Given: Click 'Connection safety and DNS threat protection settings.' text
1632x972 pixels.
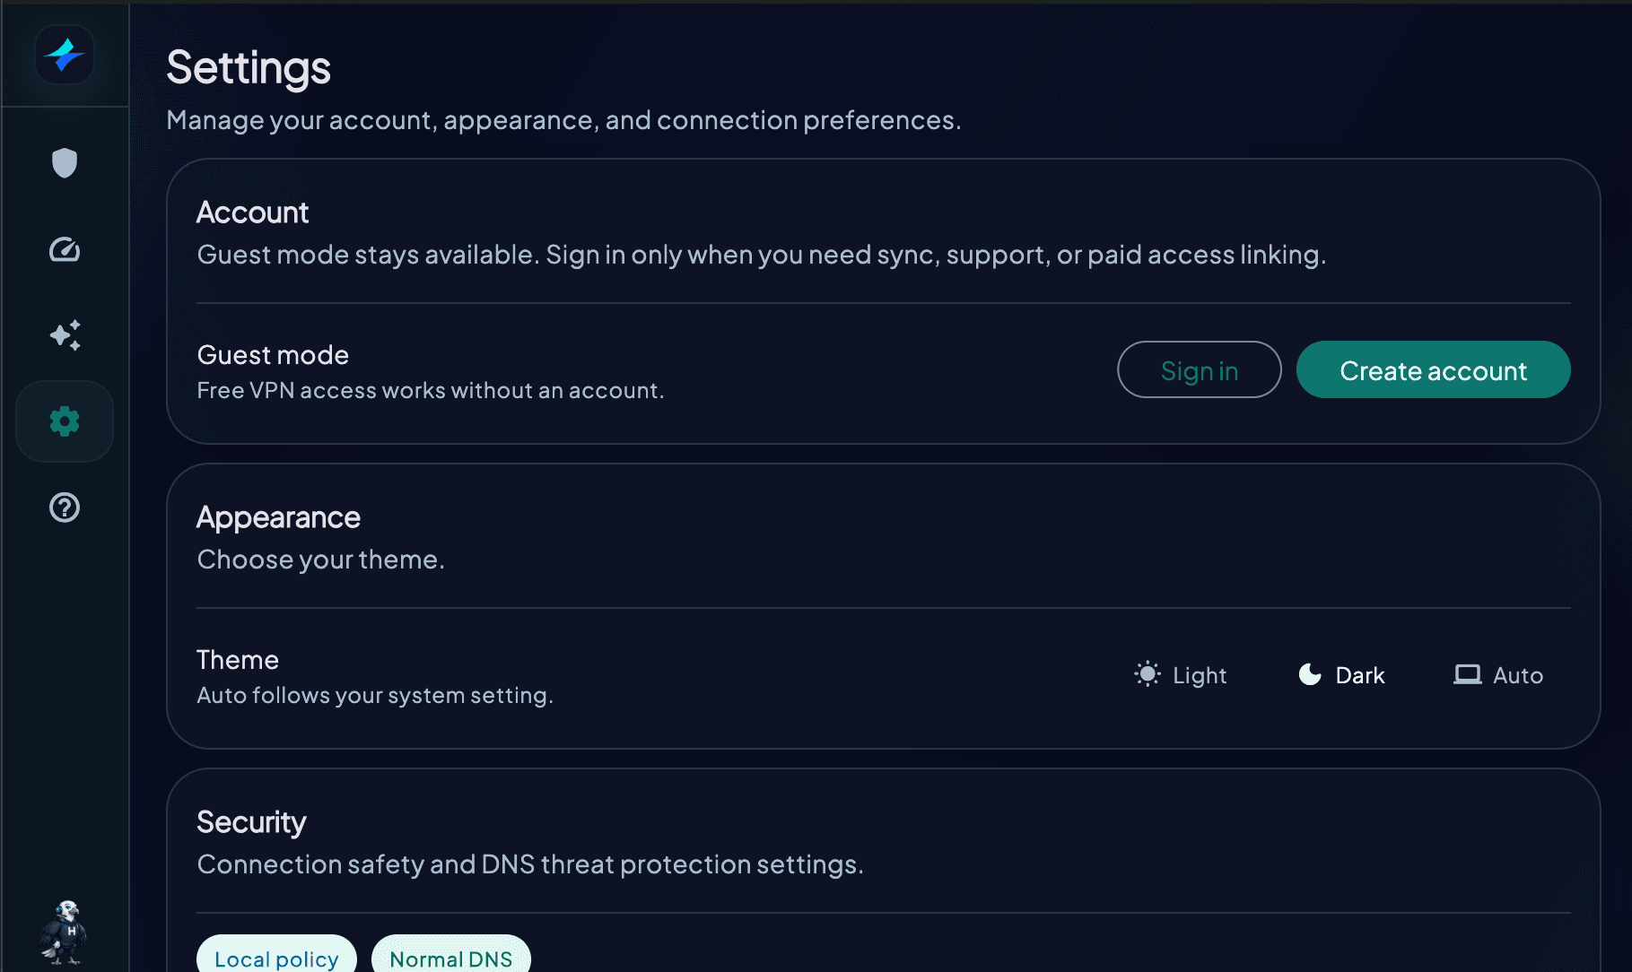Looking at the screenshot, I should [x=530, y=864].
